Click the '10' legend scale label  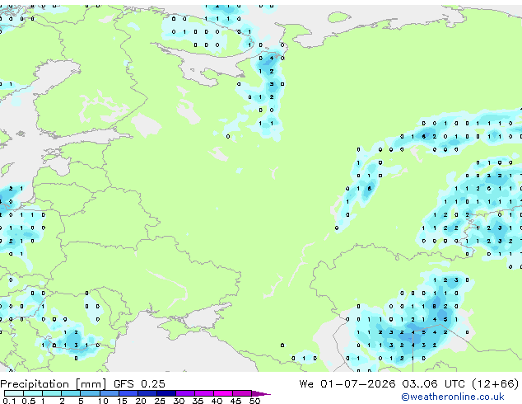point(103,401)
